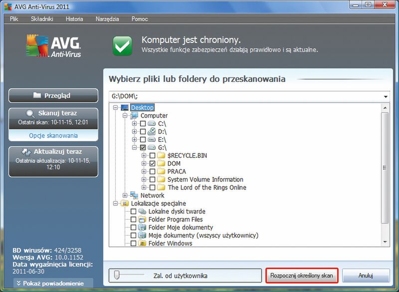Expand the PRACA folder node
The width and height of the screenshot is (399, 292).
(x=144, y=171)
